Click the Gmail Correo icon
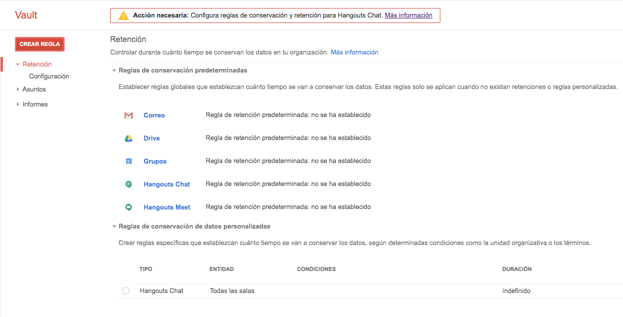This screenshot has height=317, width=623. point(129,115)
